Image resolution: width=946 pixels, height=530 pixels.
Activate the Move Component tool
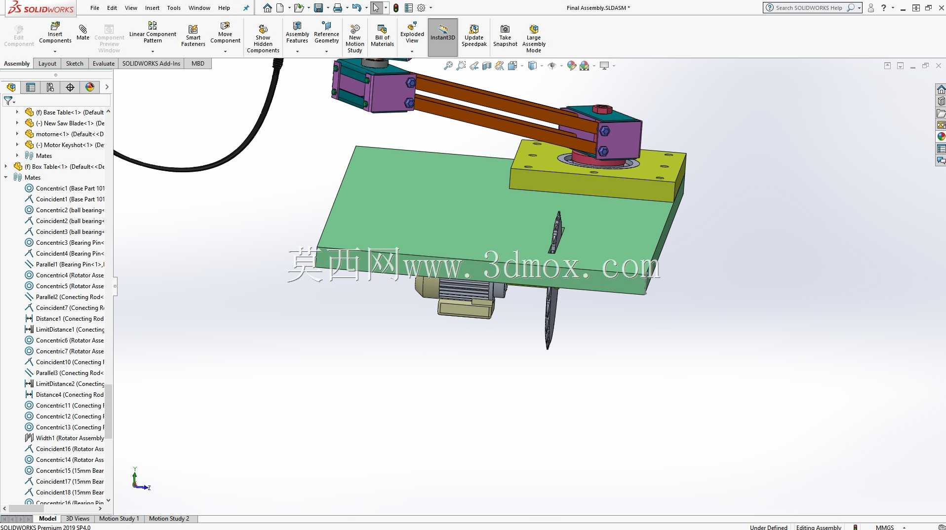[225, 33]
